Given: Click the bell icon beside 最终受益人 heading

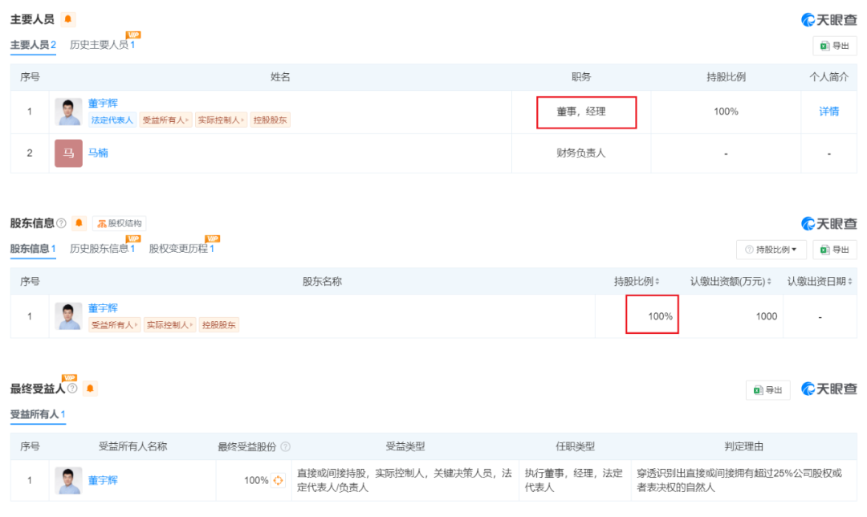Looking at the screenshot, I should click(x=90, y=389).
